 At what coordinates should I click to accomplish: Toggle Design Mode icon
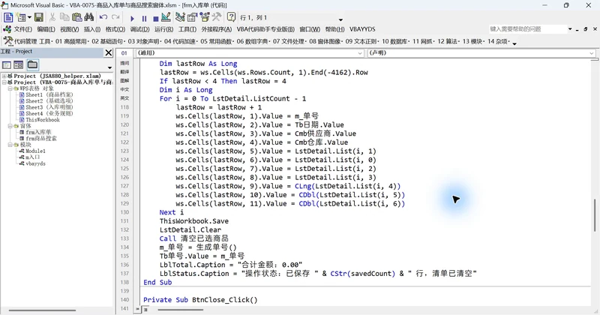(166, 17)
